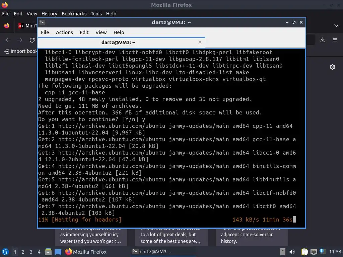This screenshot has width=343, height=257.
Task: Click the 'cpp-11 gcc-11-base' package line
Action: (75, 93)
